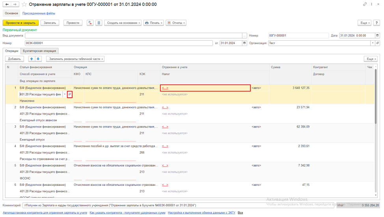This screenshot has width=384, height=217.
Task: Click the ФССНС cell in row 5
Action: click(x=45, y=178)
